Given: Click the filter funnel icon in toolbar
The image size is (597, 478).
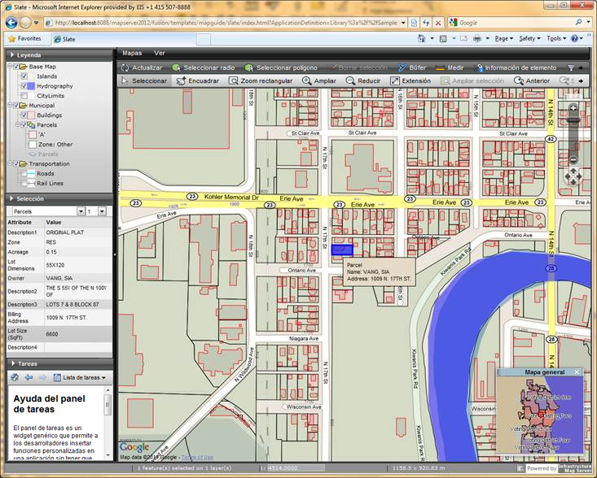Looking at the screenshot, I should click(x=570, y=67).
